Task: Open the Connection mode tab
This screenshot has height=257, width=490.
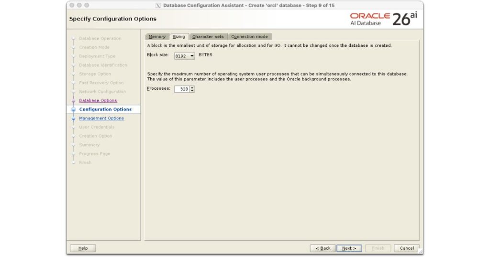Action: point(250,36)
